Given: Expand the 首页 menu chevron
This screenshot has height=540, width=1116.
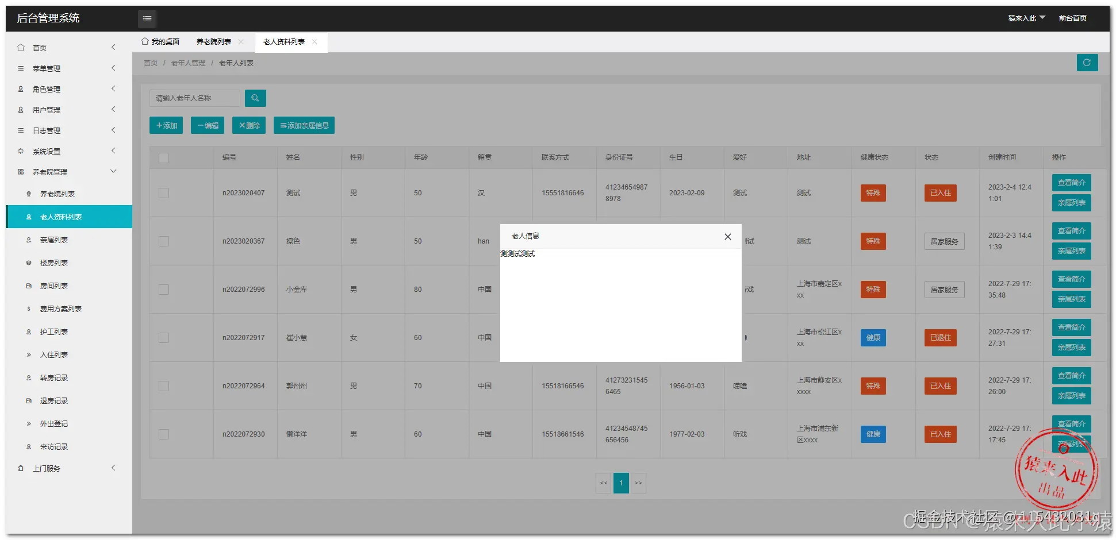Looking at the screenshot, I should 113,47.
